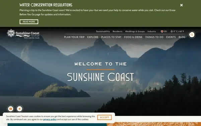Close the Water Conservation banner

coord(181,5)
